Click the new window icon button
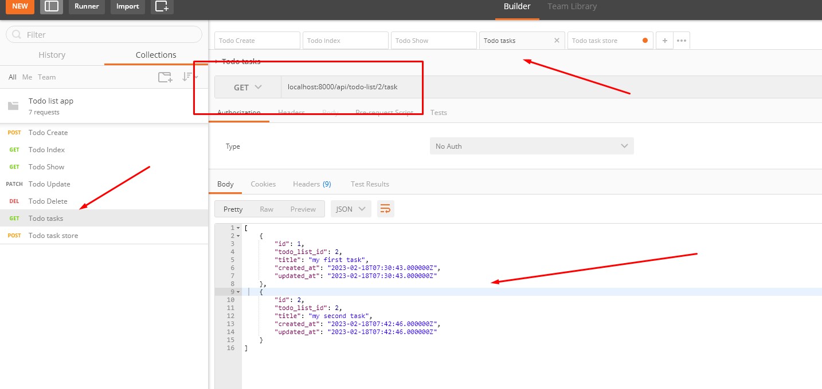This screenshot has width=822, height=389. pyautogui.click(x=162, y=6)
